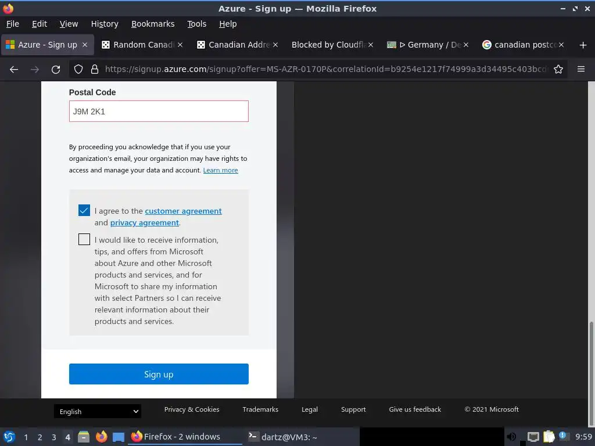Open the Trademarks footer link
This screenshot has width=595, height=446.
point(260,409)
